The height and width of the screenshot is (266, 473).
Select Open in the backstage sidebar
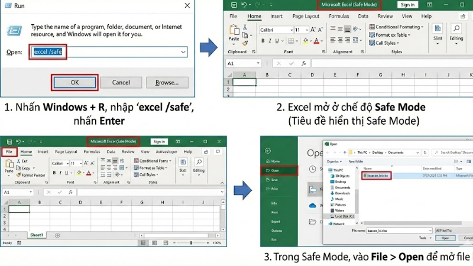point(278,170)
